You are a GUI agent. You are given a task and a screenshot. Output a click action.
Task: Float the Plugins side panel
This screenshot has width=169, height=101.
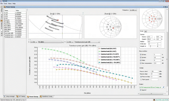2,16
